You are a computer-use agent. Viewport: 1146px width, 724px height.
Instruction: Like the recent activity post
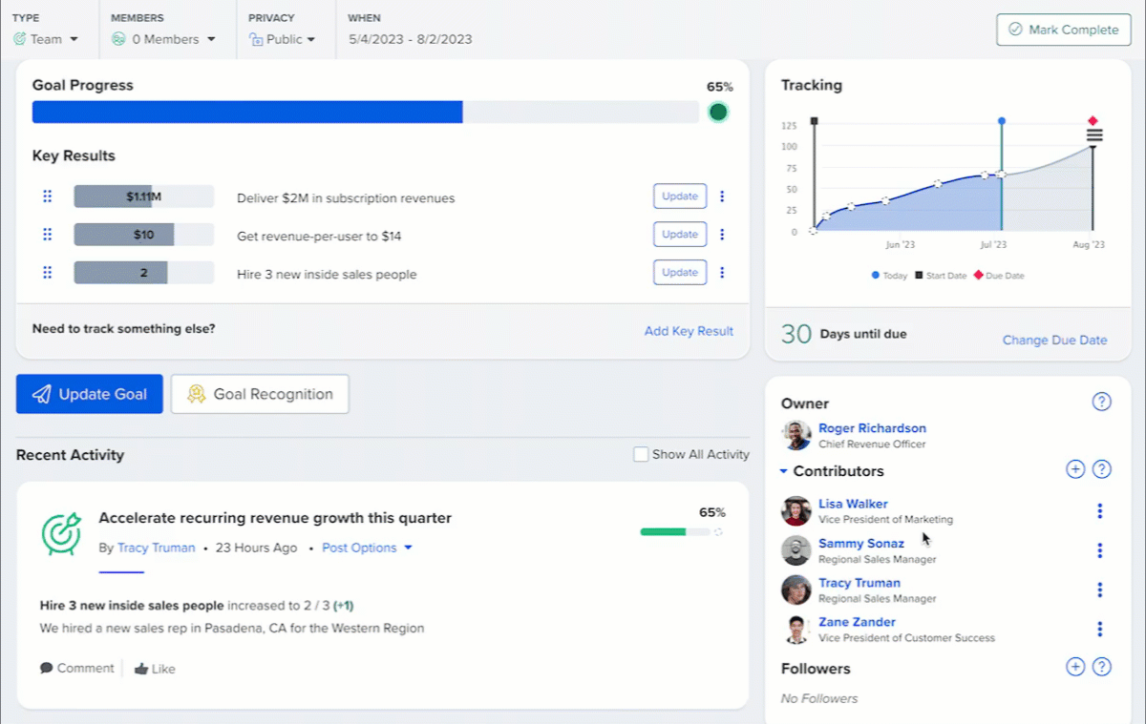[155, 669]
